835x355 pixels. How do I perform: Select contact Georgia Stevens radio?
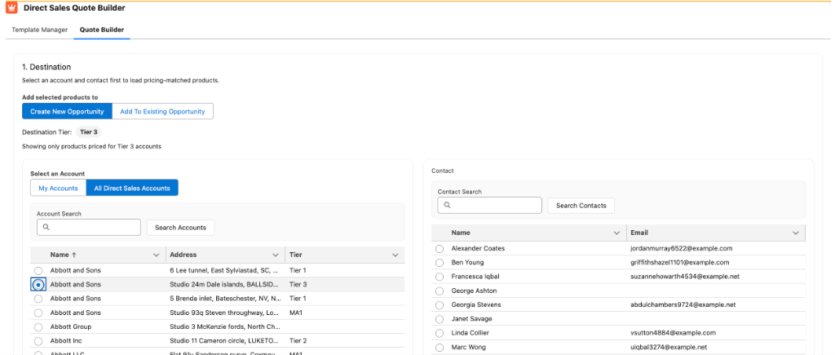click(440, 305)
